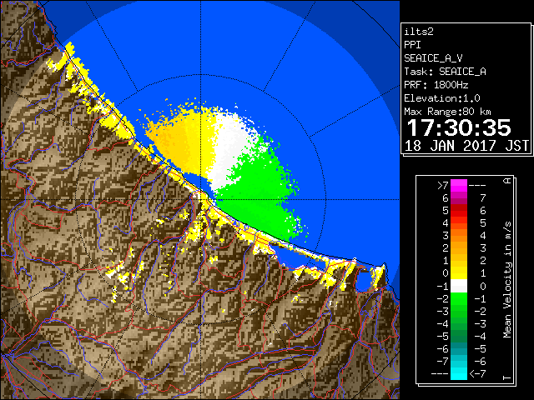Click the PRF: 1800Hz text

coord(436,85)
